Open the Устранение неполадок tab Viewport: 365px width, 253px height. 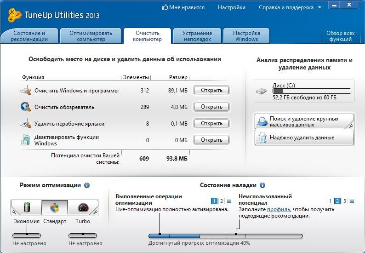coord(197,36)
